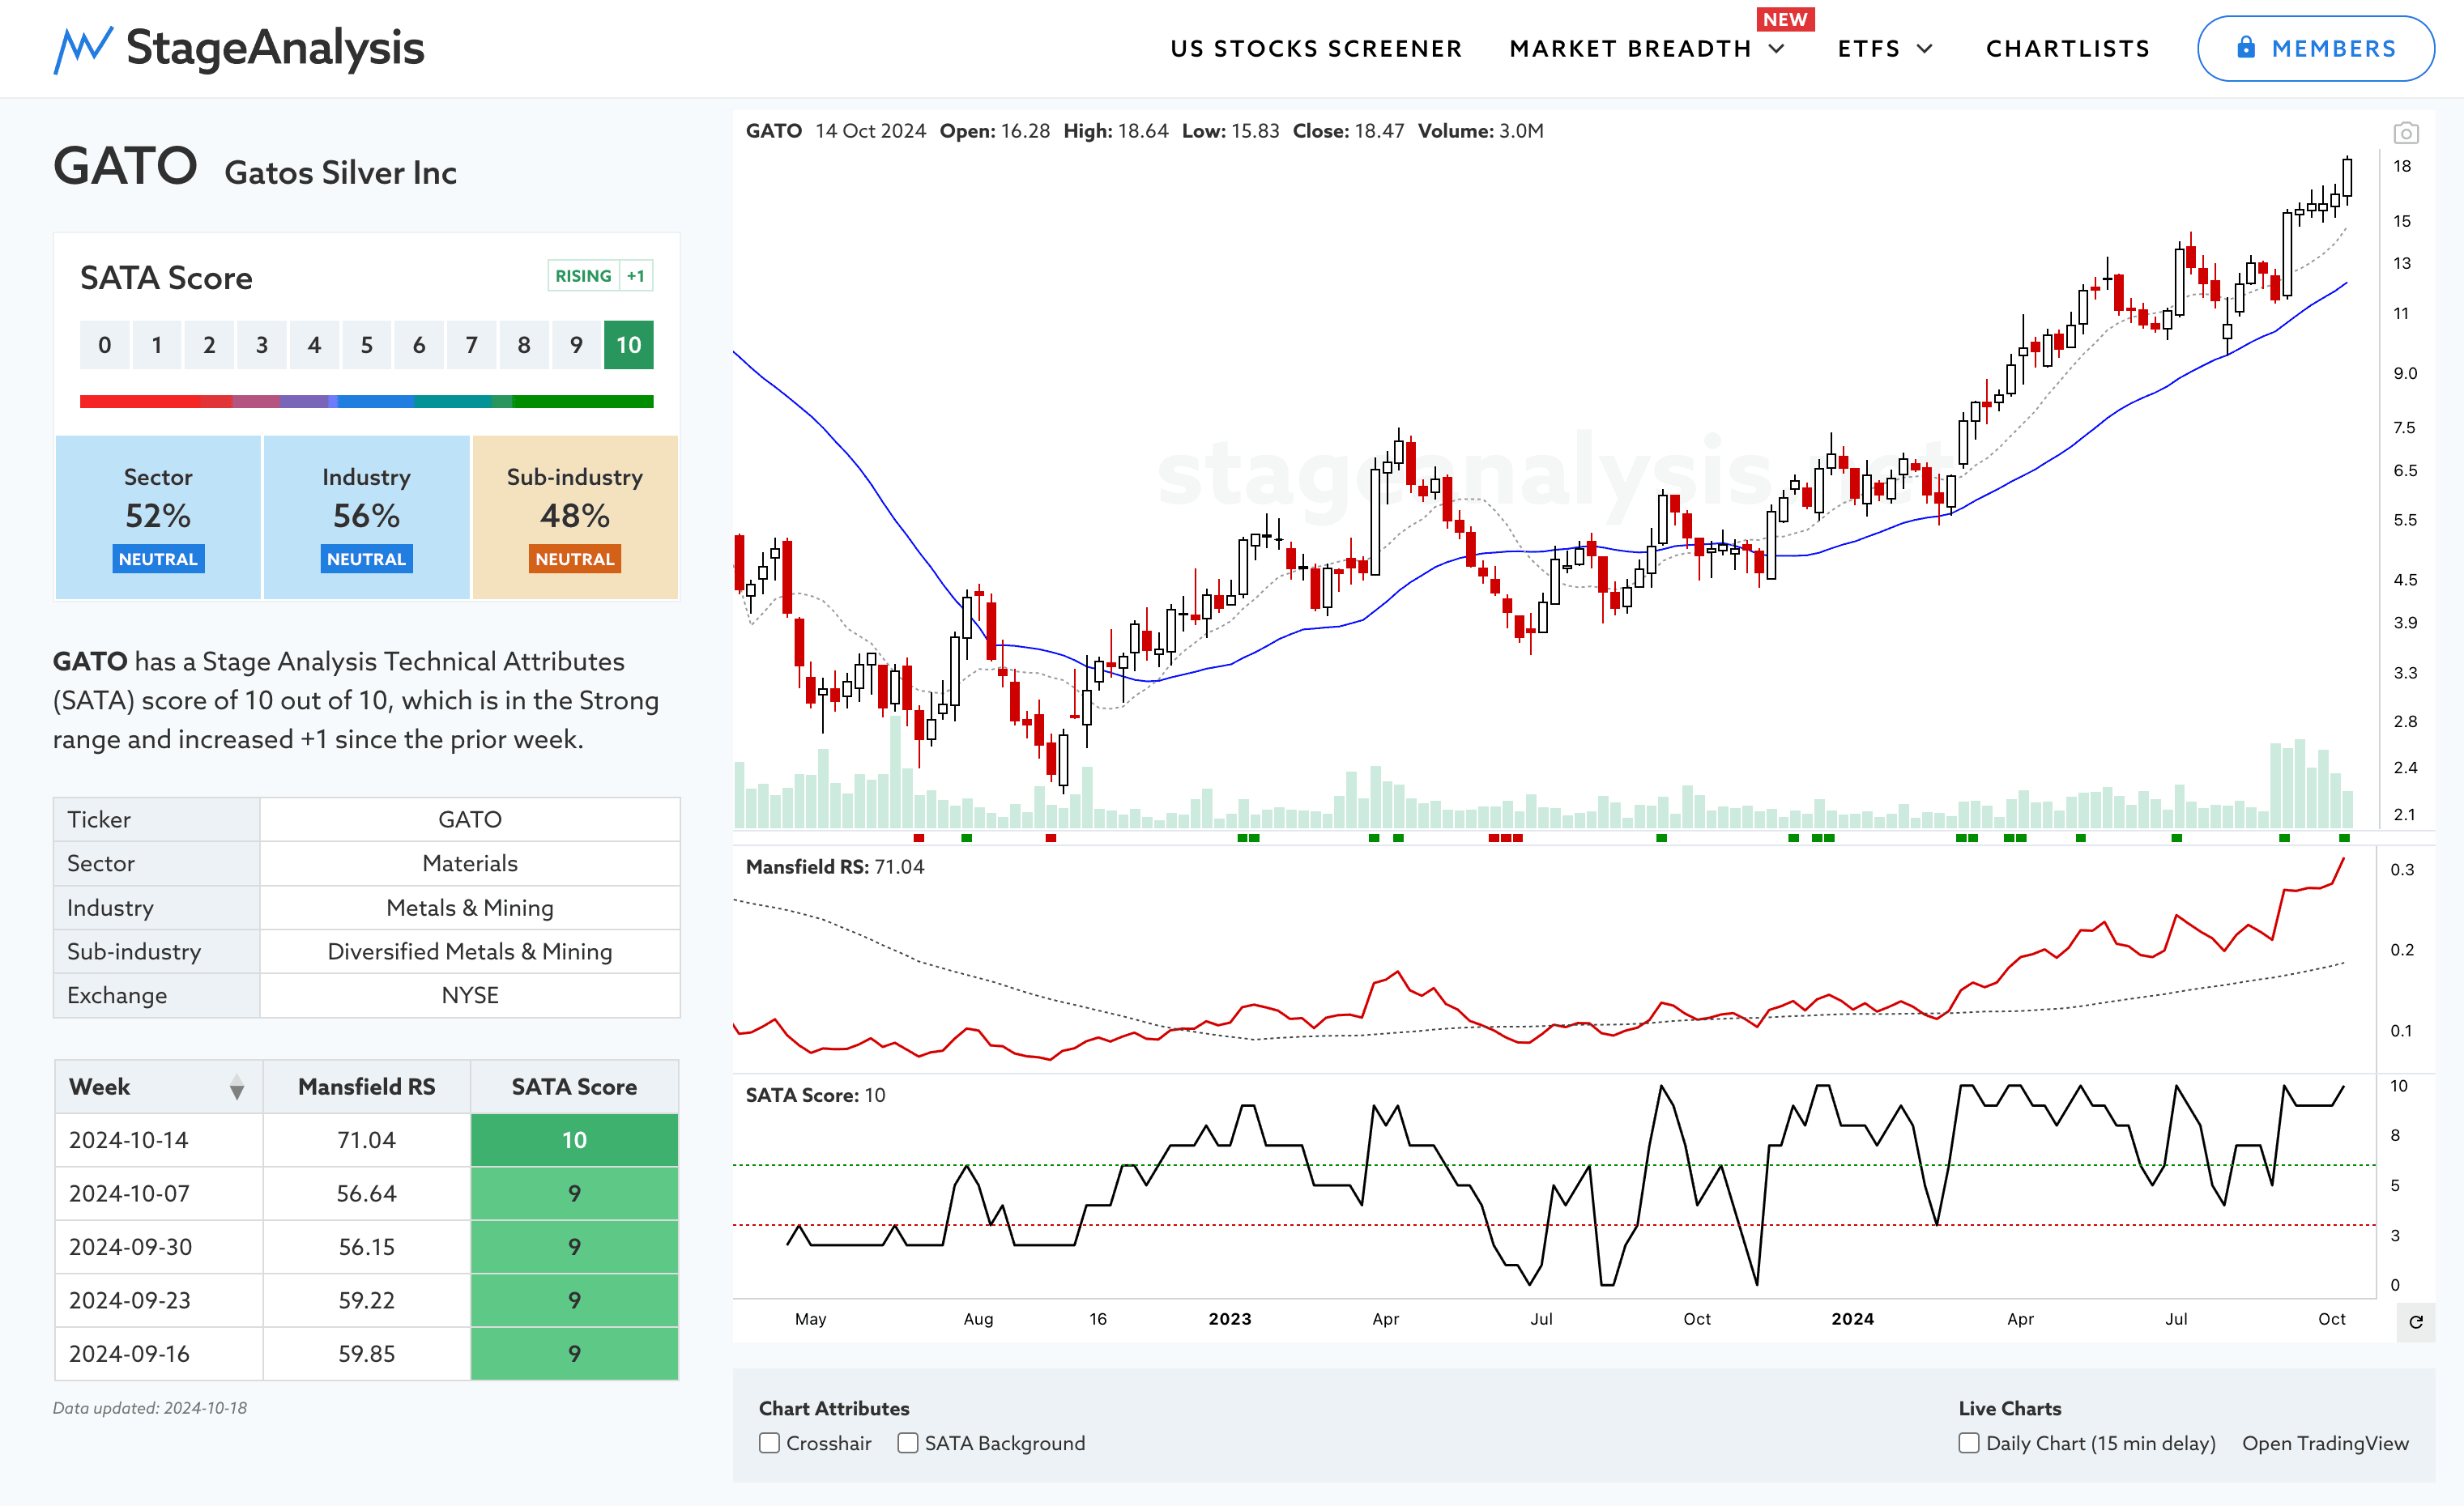2464x1506 pixels.
Task: Click the SATA score gradient bar
Action: pos(366,402)
